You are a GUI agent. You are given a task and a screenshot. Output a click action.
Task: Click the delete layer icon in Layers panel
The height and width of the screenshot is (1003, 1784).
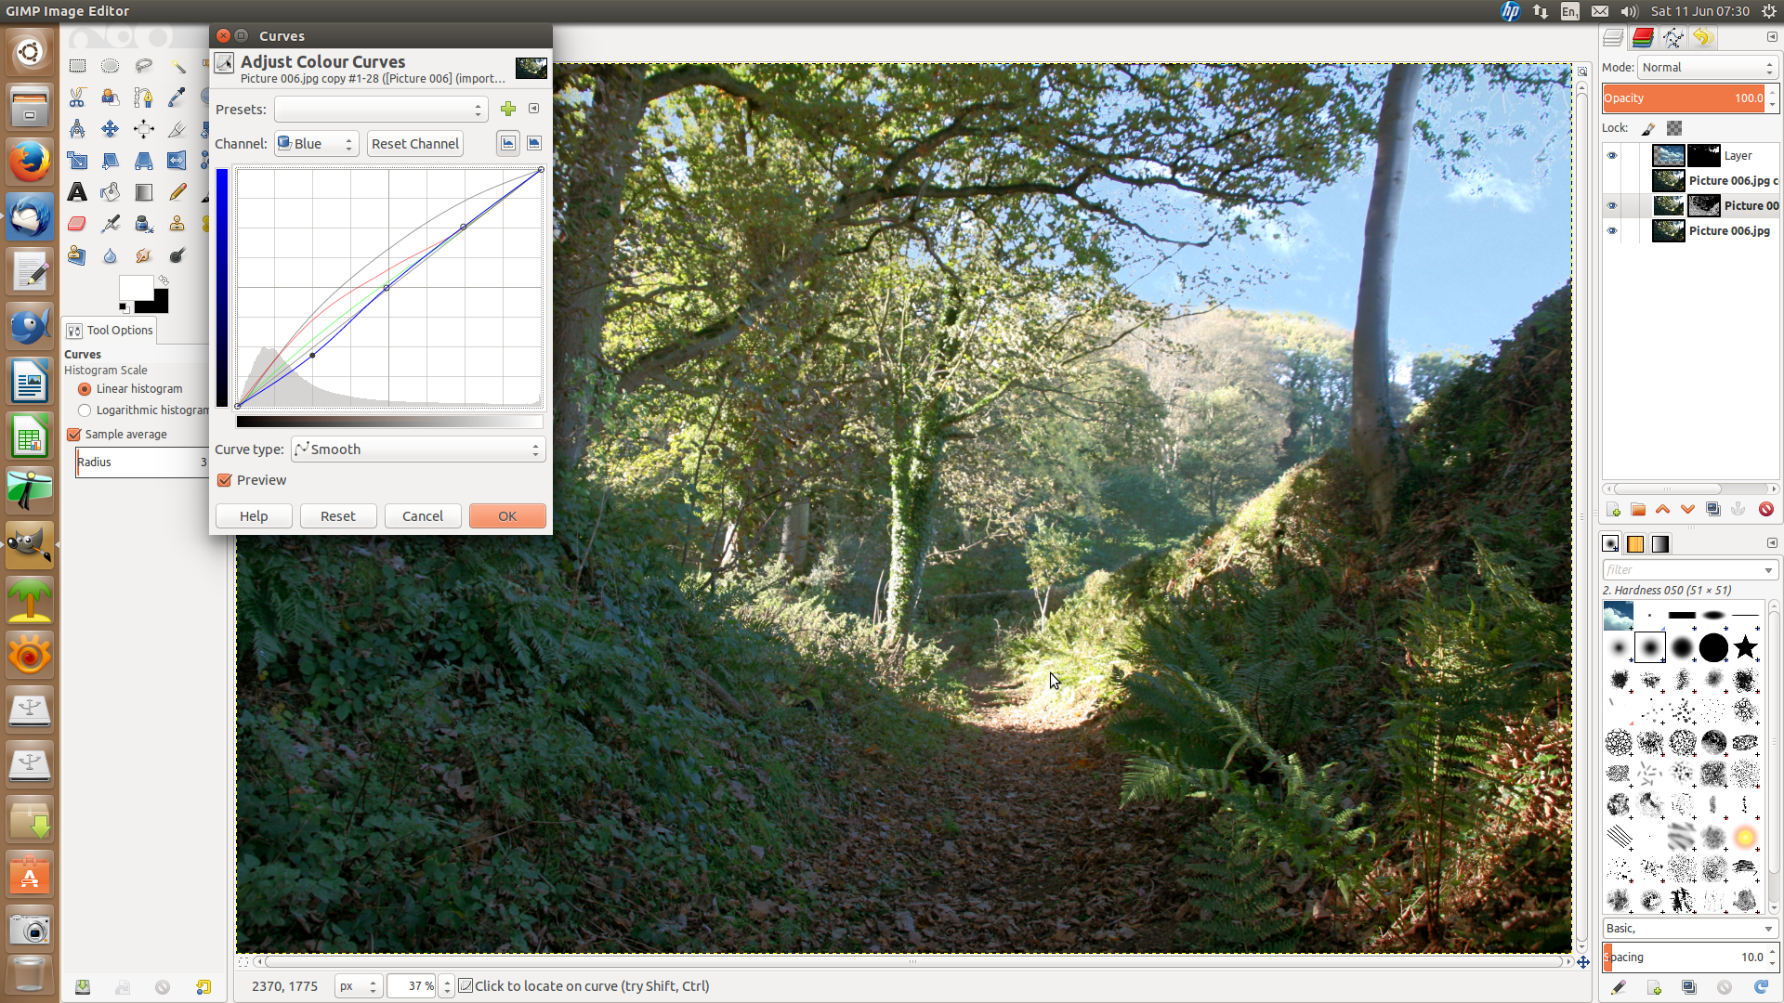pyautogui.click(x=1765, y=509)
